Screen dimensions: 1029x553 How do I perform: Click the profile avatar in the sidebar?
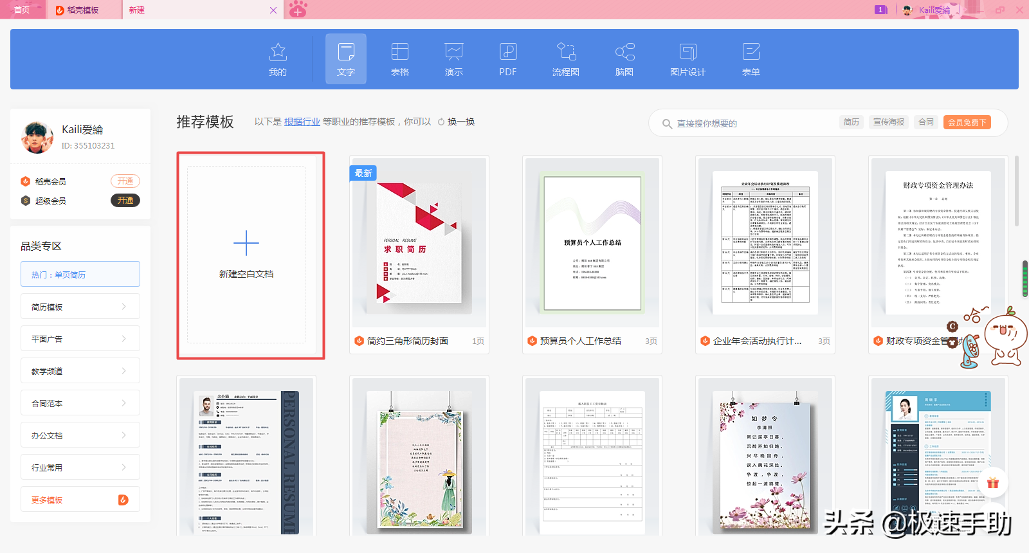point(37,137)
